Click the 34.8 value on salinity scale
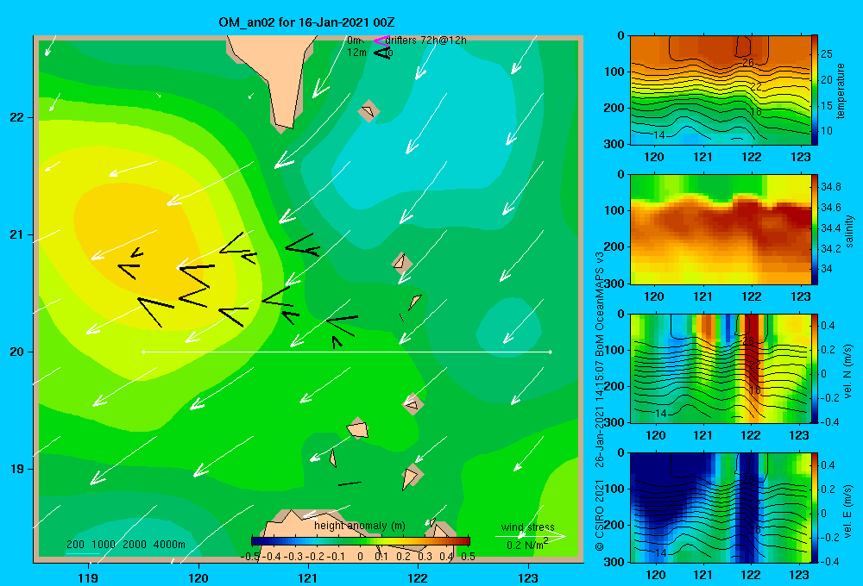This screenshot has height=586, width=863. click(830, 187)
